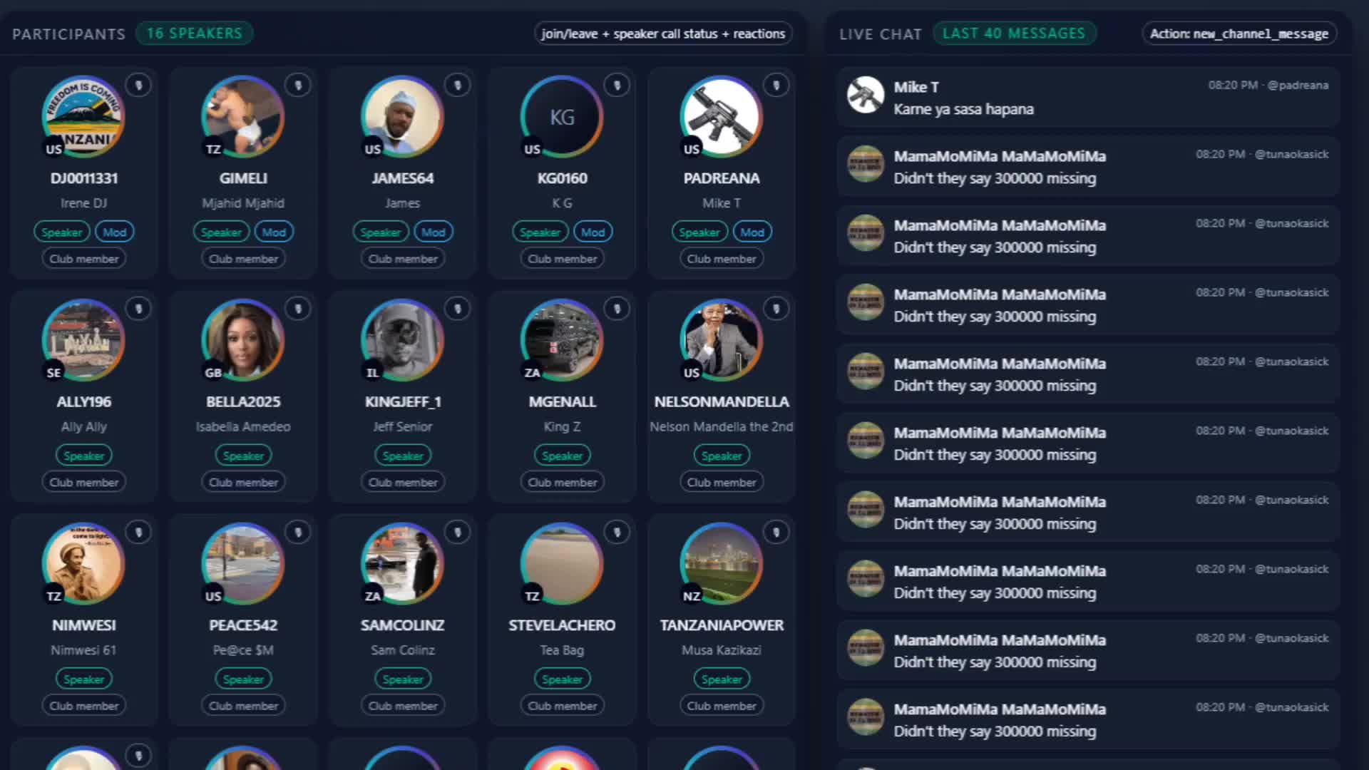Click microphone icon on NELSONMANDELLA card
The width and height of the screenshot is (1369, 770).
pyautogui.click(x=776, y=309)
